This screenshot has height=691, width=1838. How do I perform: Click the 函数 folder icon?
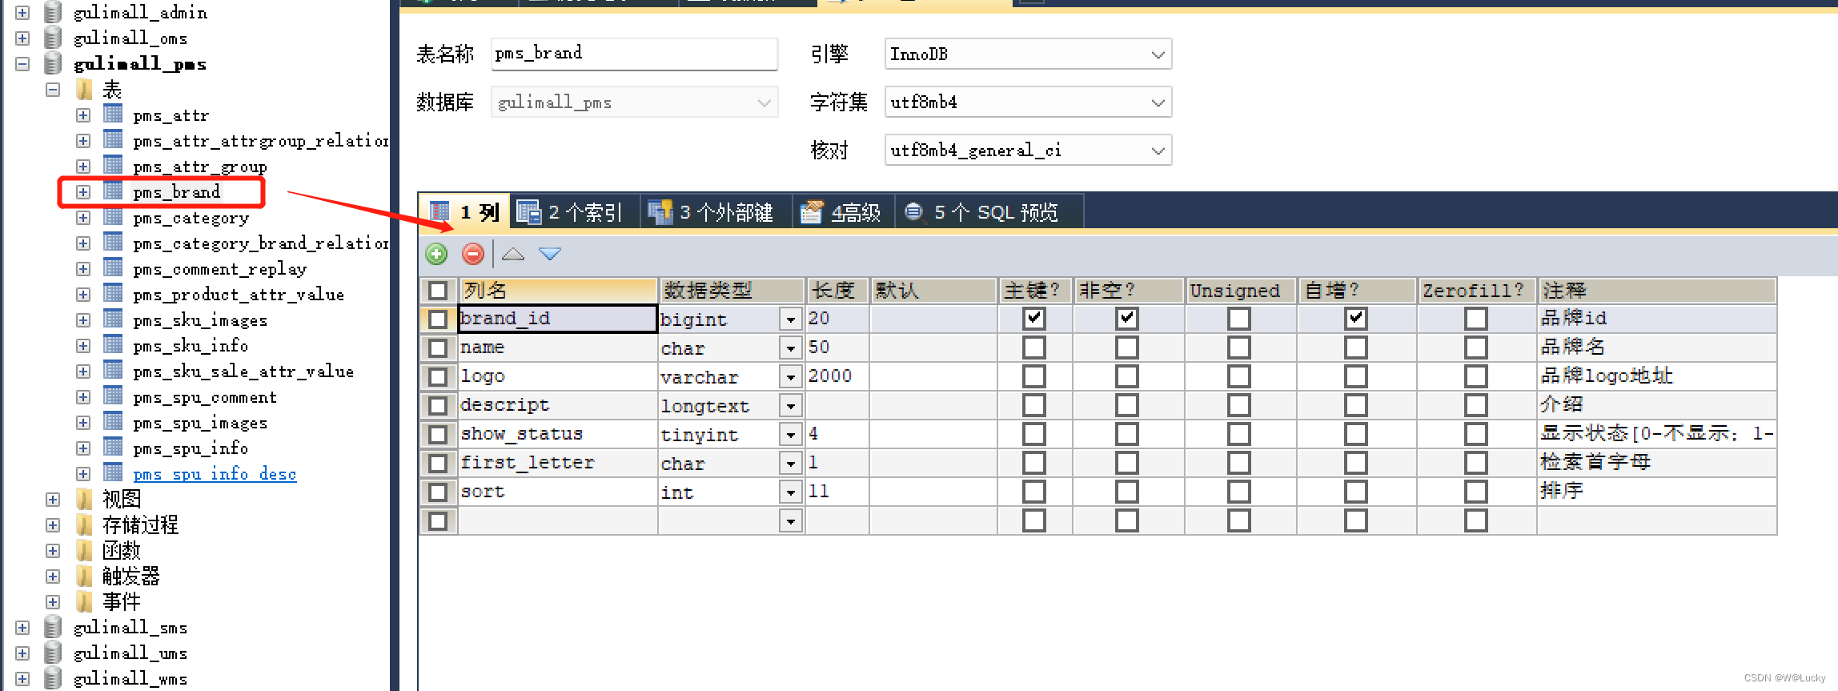pos(84,550)
